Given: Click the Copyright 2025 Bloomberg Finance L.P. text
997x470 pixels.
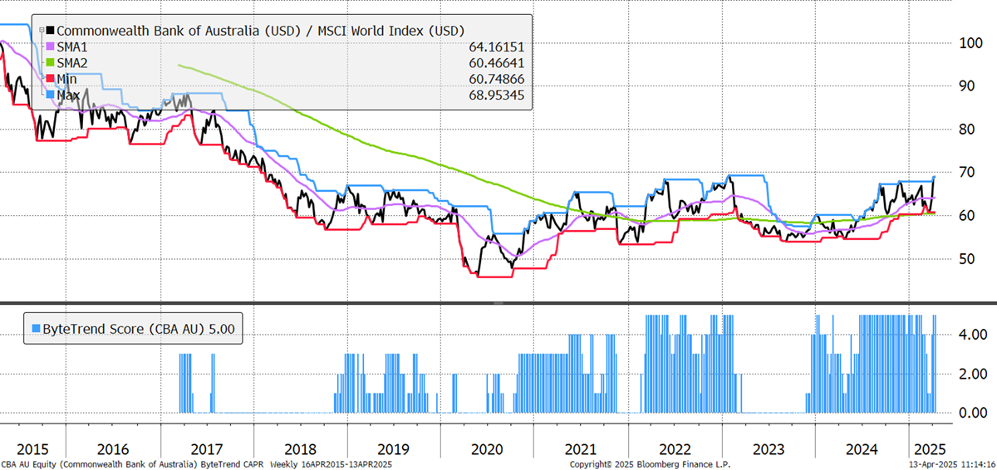Looking at the screenshot, I should [651, 464].
